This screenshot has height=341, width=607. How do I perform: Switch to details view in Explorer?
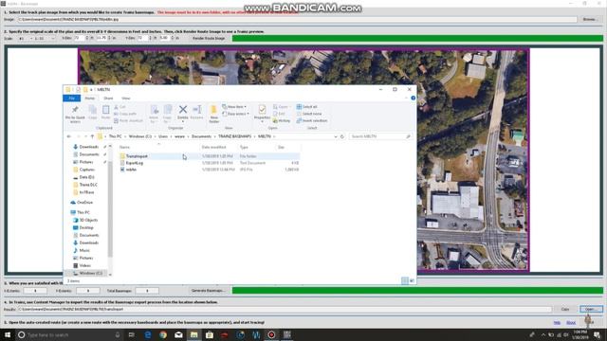pos(405,280)
